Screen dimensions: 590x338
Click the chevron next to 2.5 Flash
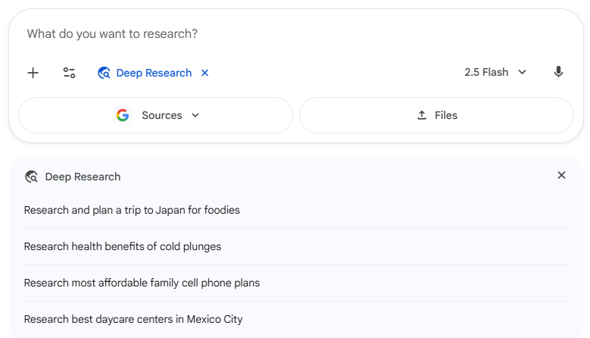(x=522, y=72)
